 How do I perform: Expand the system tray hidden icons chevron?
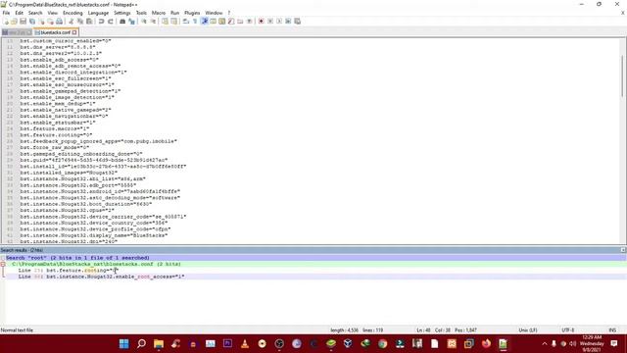click(545, 344)
